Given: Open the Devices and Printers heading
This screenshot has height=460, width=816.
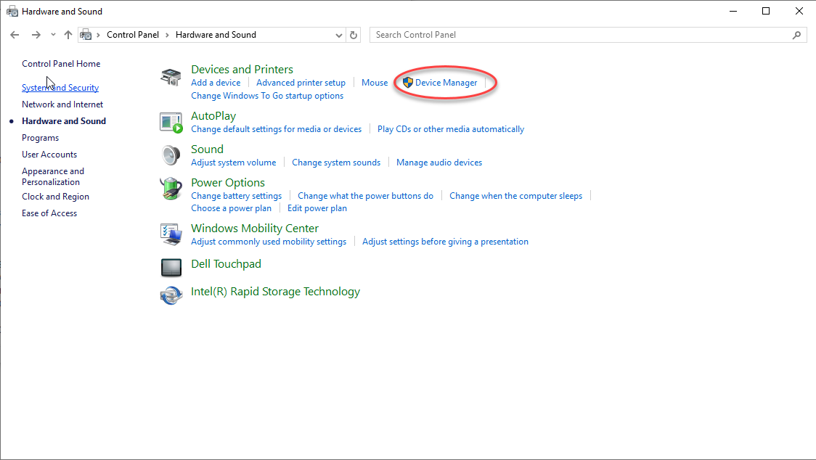Looking at the screenshot, I should coord(242,69).
